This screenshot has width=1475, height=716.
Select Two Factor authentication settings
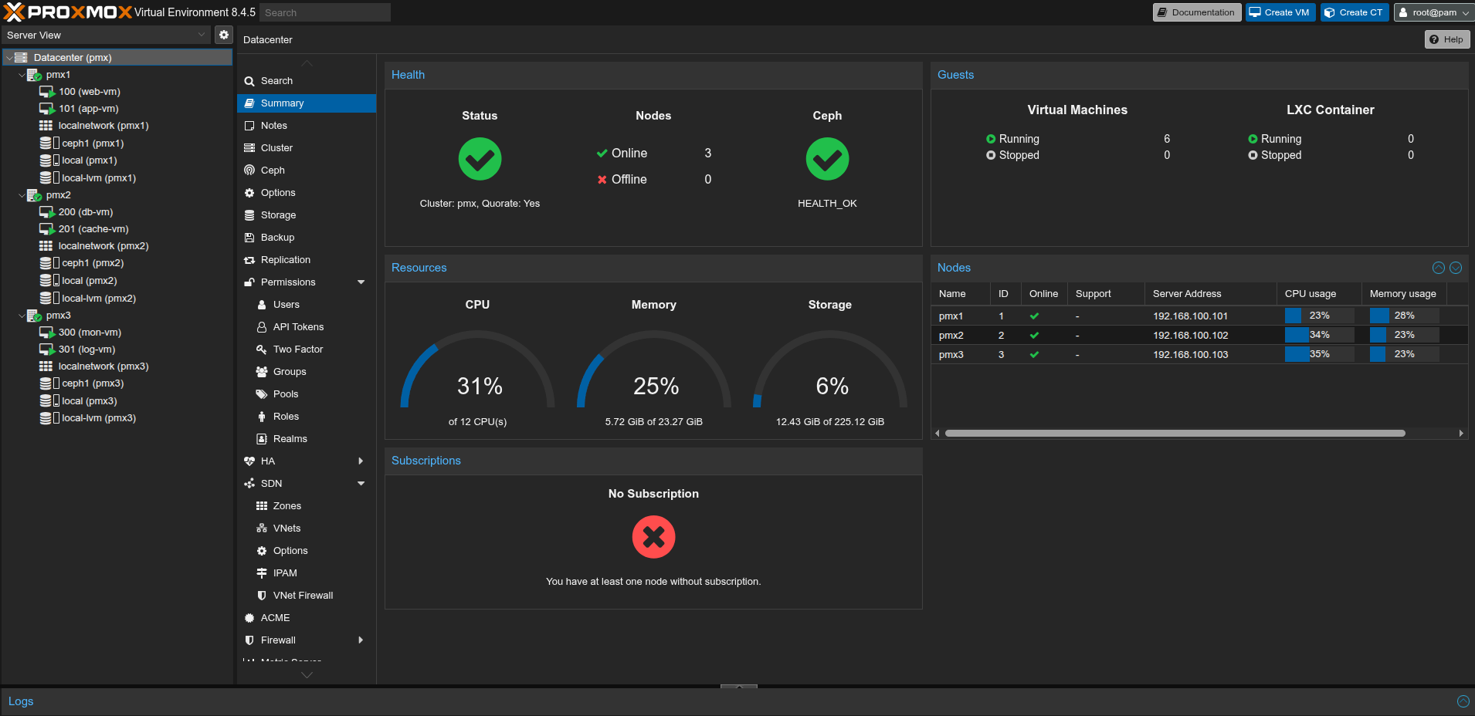[297, 350]
